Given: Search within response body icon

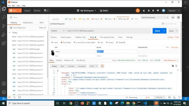Looking at the screenshot, I should [x=176, y=66].
